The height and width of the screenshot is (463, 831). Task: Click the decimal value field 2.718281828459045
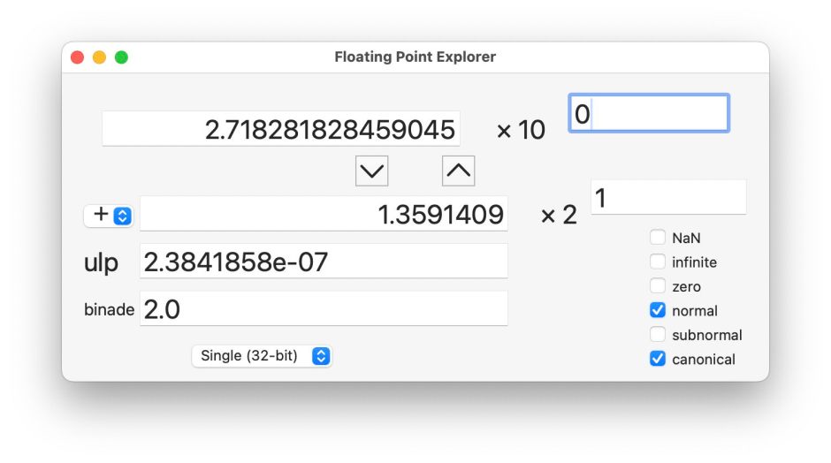pos(281,130)
